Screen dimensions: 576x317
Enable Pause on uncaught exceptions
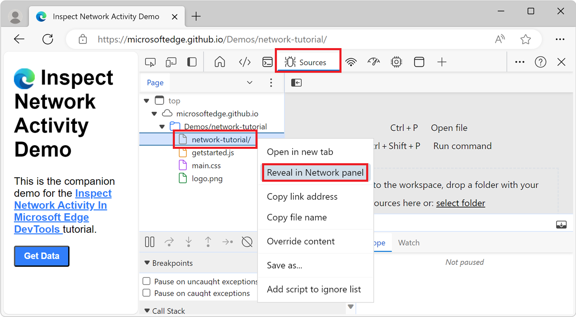[x=146, y=281]
